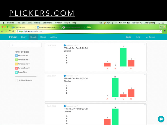The width and height of the screenshot is (167, 125).
Task: Click blue class dot on Q4 report
Action: pos(65,45)
